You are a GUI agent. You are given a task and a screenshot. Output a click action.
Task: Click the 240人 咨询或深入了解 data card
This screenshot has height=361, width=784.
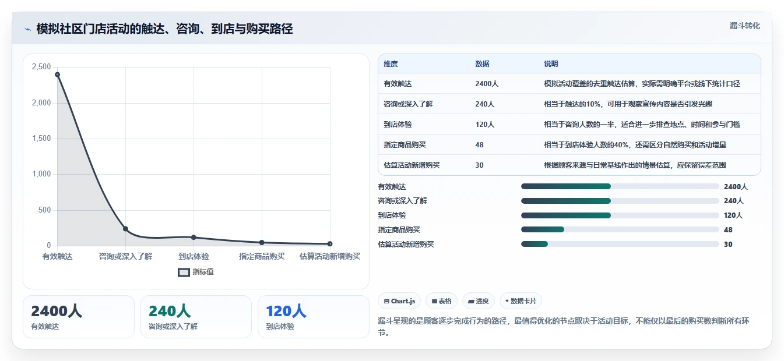click(x=196, y=317)
